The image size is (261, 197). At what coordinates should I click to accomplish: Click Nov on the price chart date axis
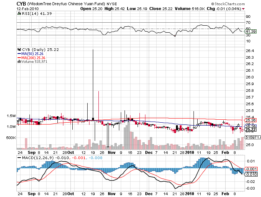111,152
